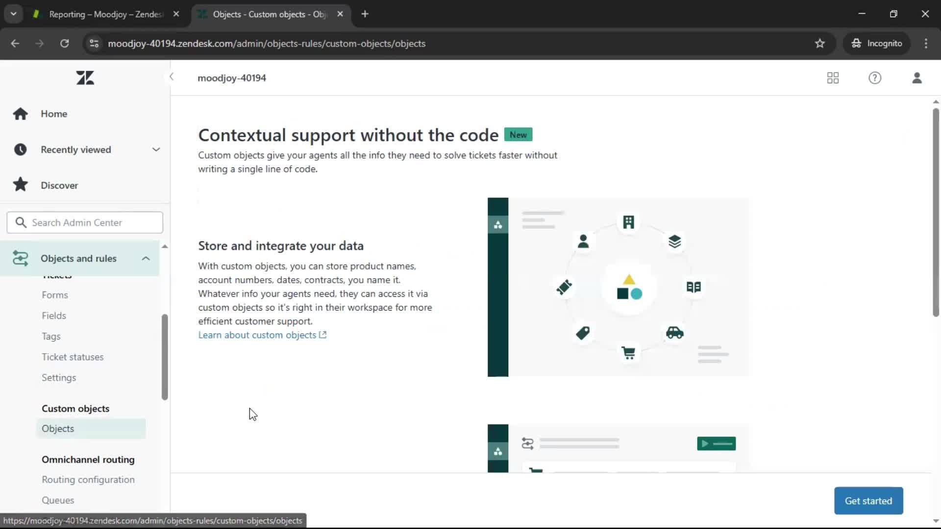941x529 pixels.
Task: Open Forms under Objects and rules
Action: click(x=55, y=295)
